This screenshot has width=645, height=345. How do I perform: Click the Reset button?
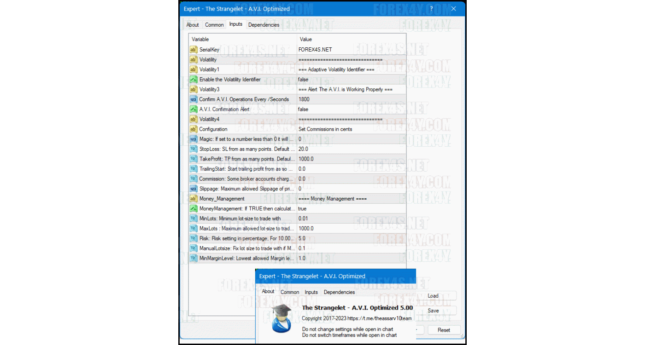tap(444, 330)
